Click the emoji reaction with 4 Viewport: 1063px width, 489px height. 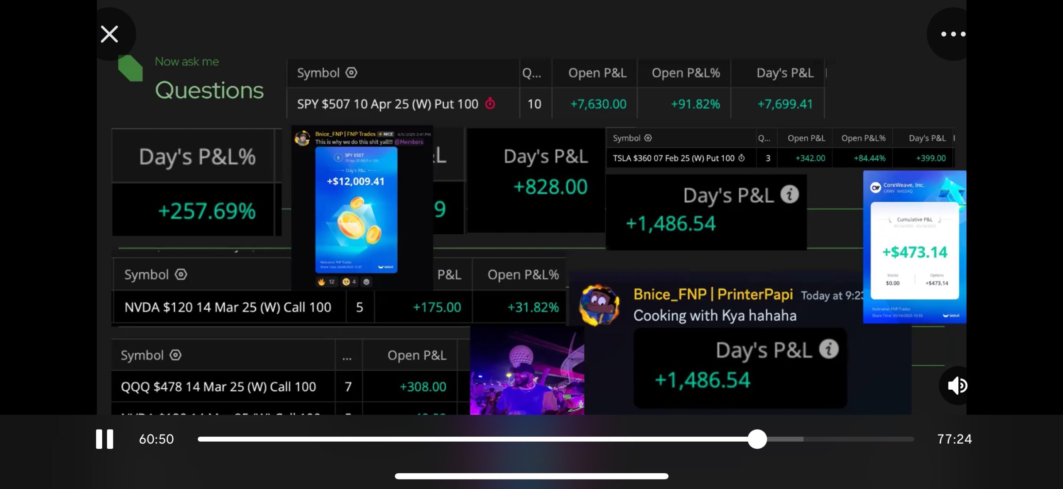click(349, 282)
